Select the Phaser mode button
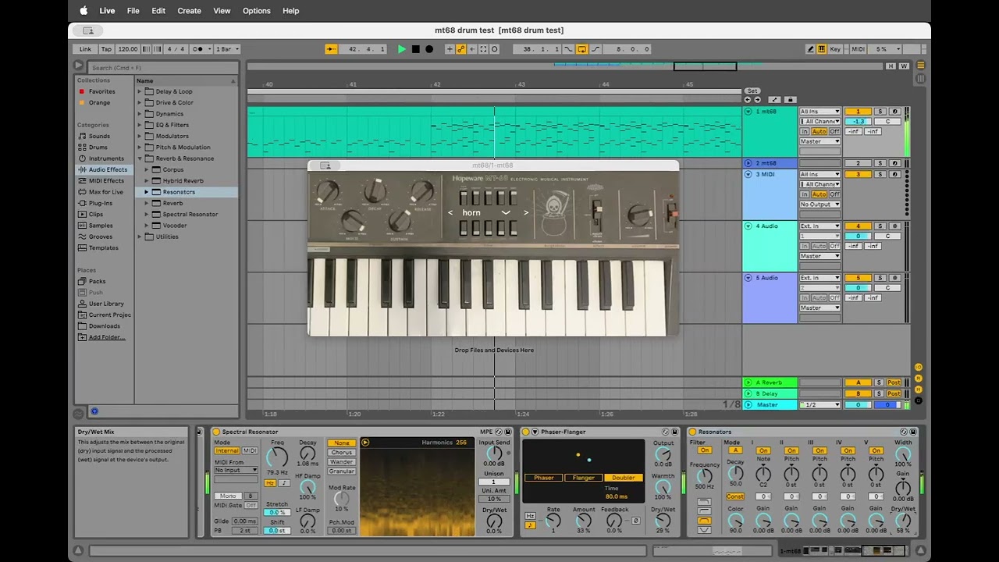Viewport: 999px width, 562px height. click(543, 478)
